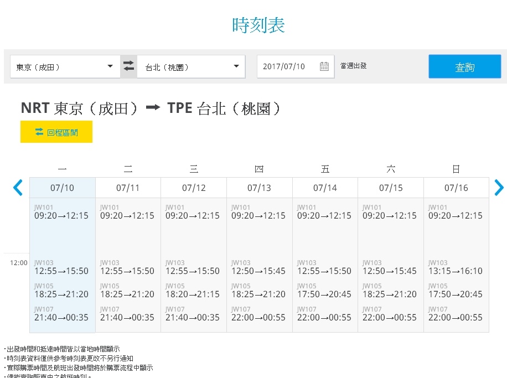Select the 07/10 date tab
Image resolution: width=507 pixels, height=378 pixels.
click(63, 188)
